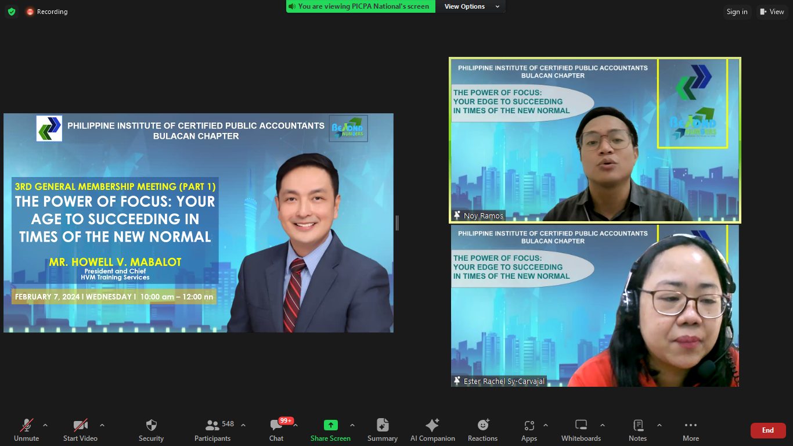Viewport: 793px width, 446px height.
Task: Open the Chat panel
Action: pyautogui.click(x=276, y=430)
